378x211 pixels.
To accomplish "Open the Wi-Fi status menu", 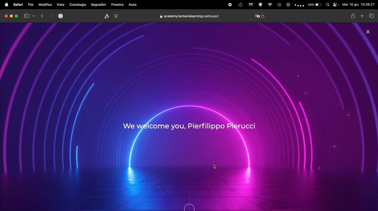I will pos(270,5).
